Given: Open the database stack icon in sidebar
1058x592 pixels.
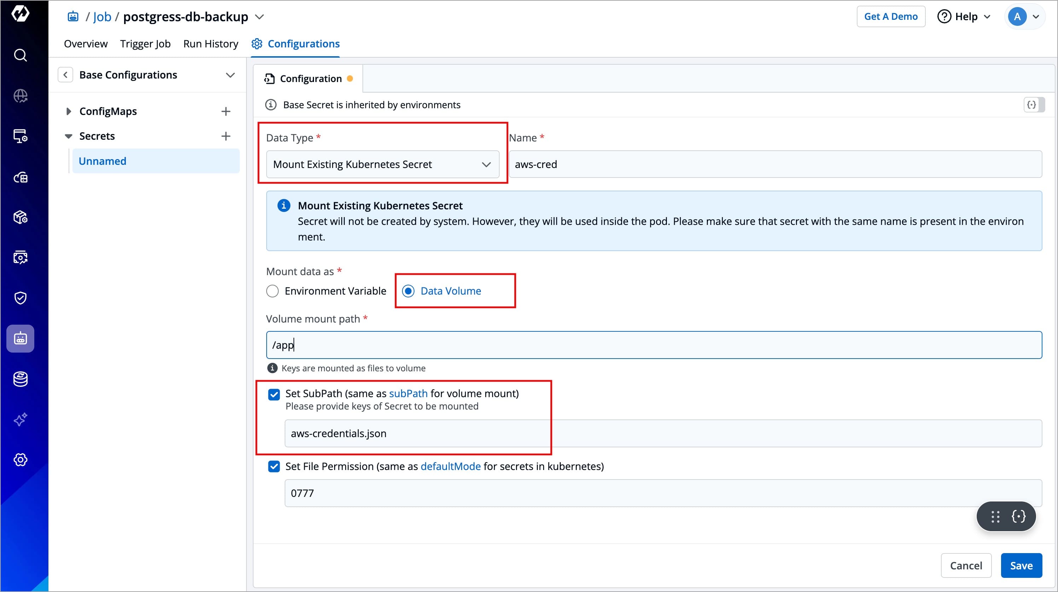Looking at the screenshot, I should pyautogui.click(x=20, y=379).
